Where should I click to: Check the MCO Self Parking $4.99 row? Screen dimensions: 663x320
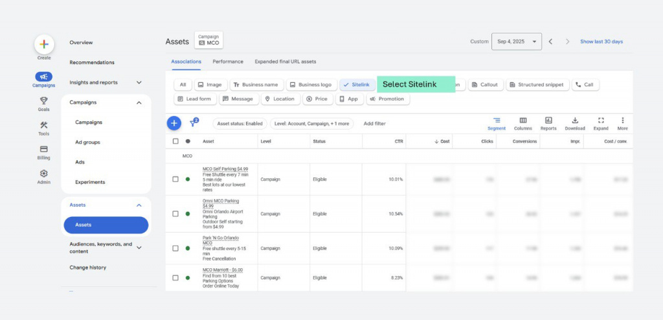point(175,179)
